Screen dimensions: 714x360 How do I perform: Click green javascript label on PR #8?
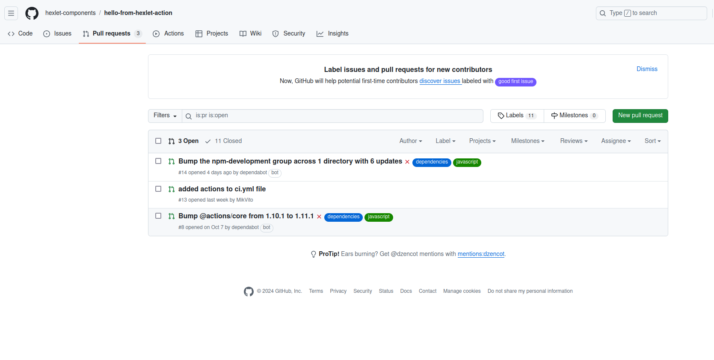(379, 217)
